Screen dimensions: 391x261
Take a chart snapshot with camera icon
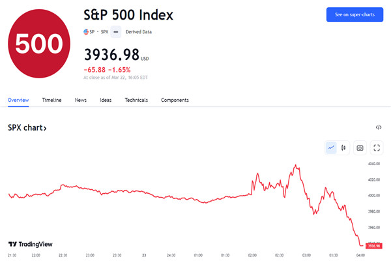(x=360, y=148)
